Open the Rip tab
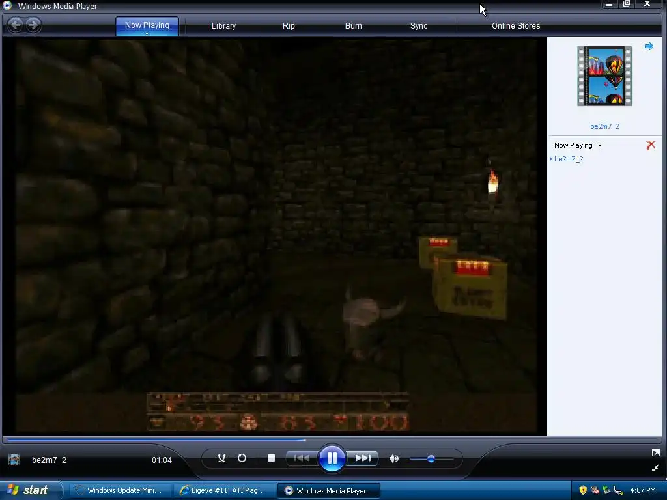This screenshot has width=667, height=500. 289,26
